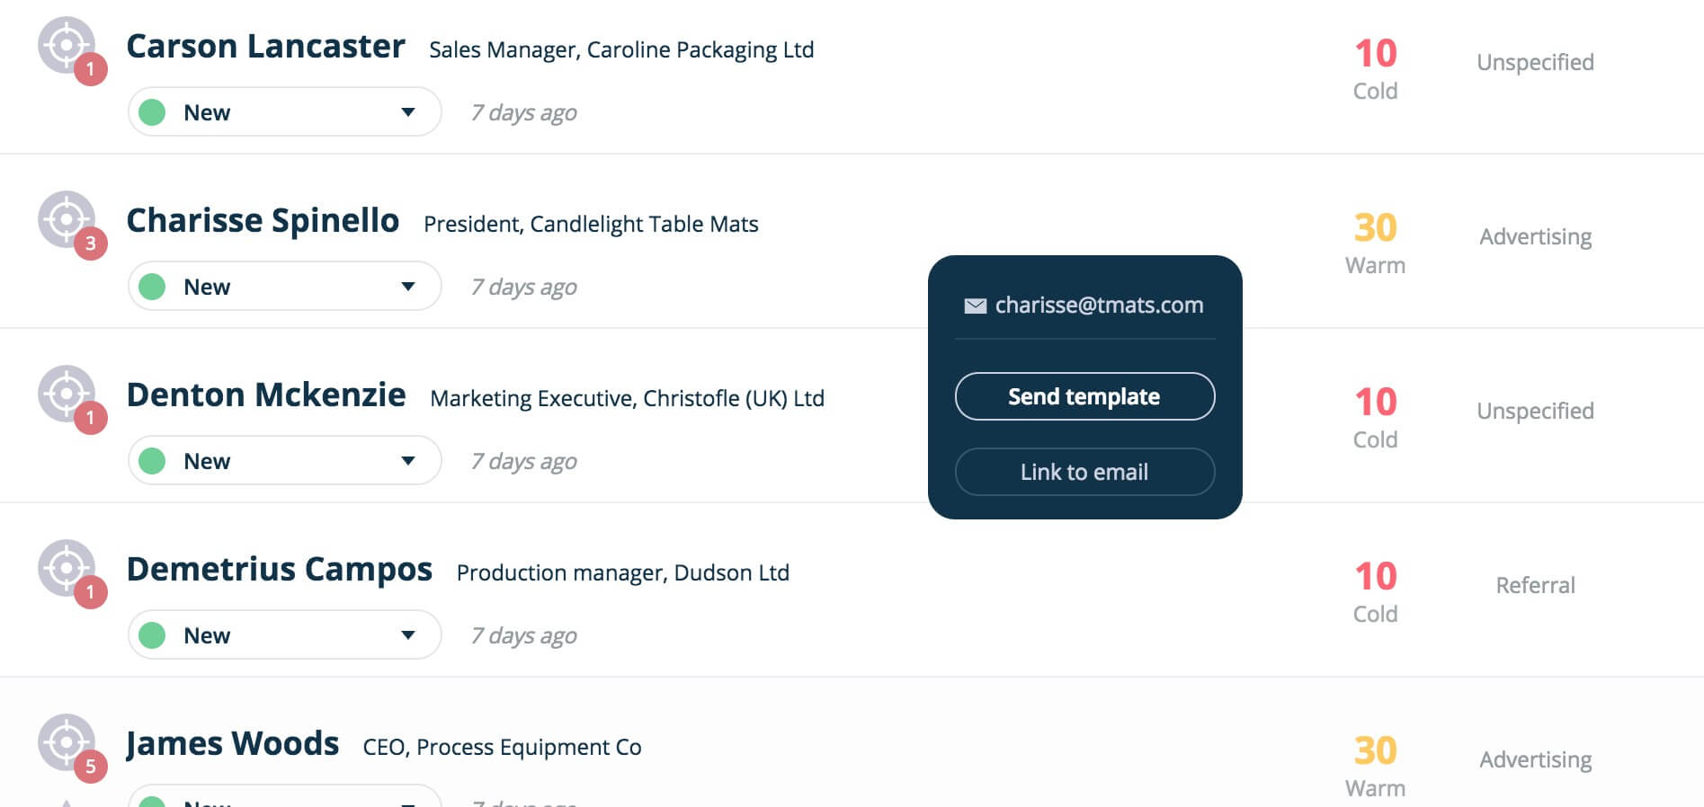Open badge 1 on Denton Mckenzie's icon
Image resolution: width=1704 pixels, height=807 pixels.
click(90, 418)
